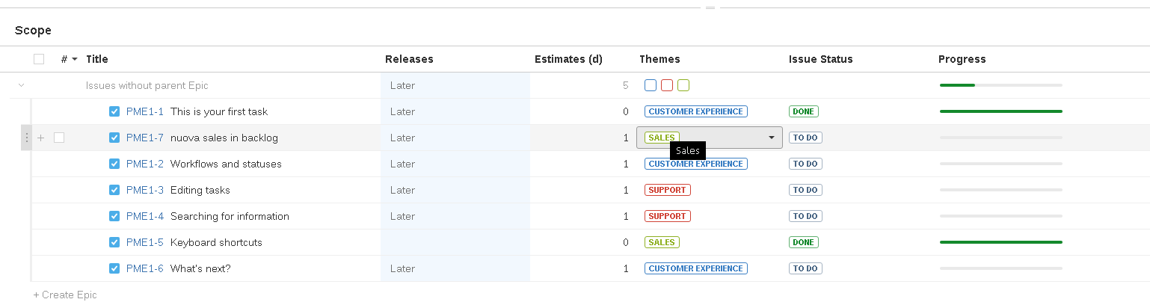Click the plus icon on PME1-7 row
This screenshot has height=308, width=1150.
click(x=41, y=138)
